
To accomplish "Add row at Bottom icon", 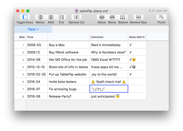I will [x=123, y=17].
